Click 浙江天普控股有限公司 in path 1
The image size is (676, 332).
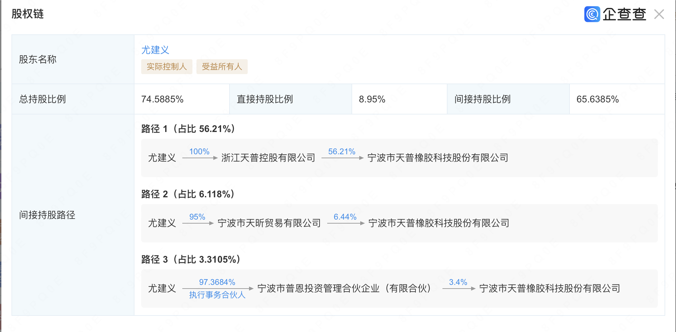click(268, 158)
